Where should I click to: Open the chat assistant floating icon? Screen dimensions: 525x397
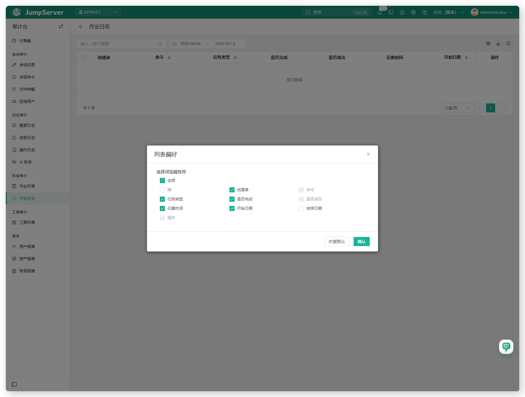pyautogui.click(x=506, y=347)
